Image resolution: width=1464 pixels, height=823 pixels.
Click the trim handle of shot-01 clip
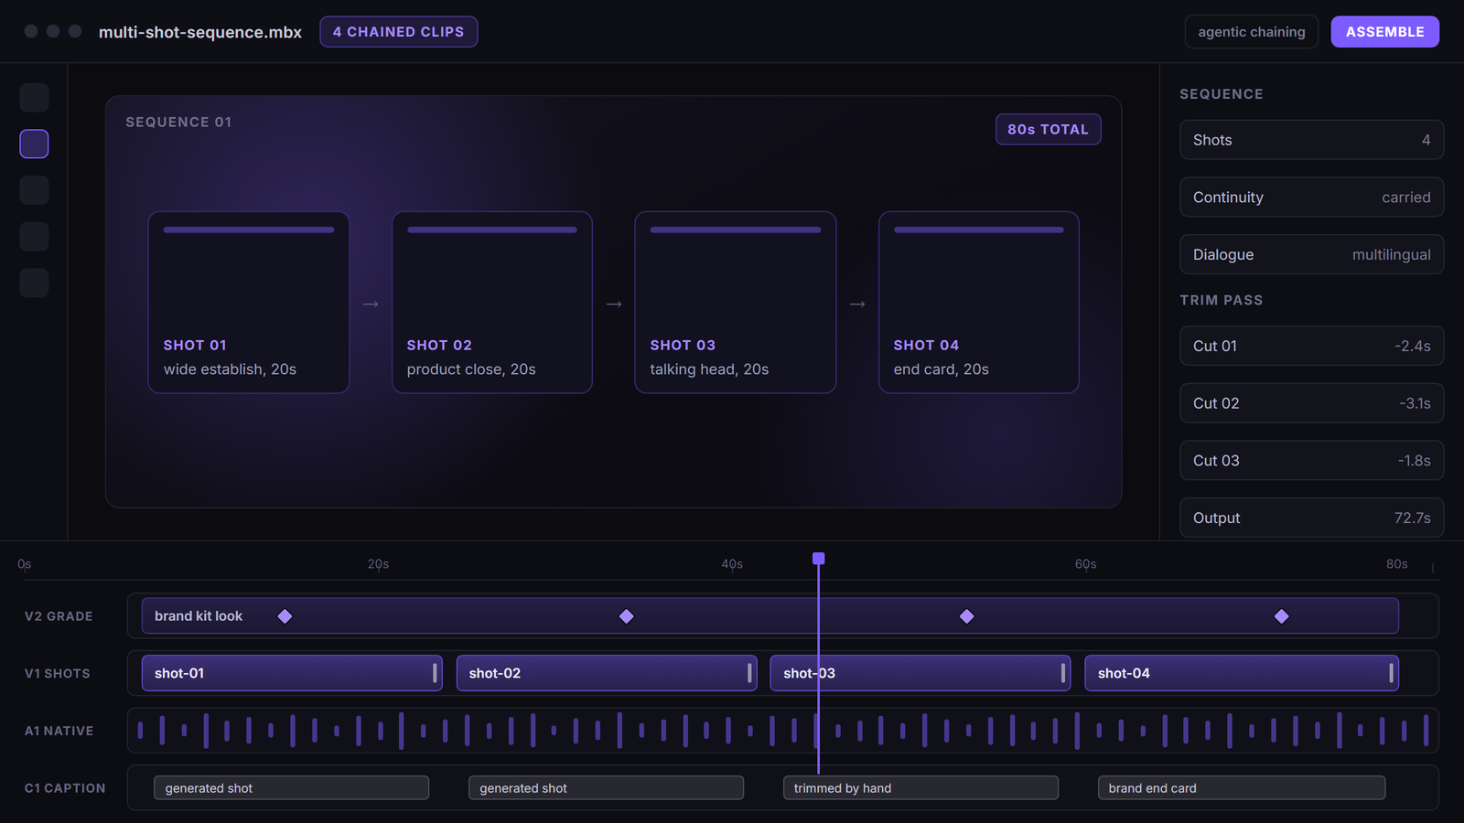(x=435, y=673)
